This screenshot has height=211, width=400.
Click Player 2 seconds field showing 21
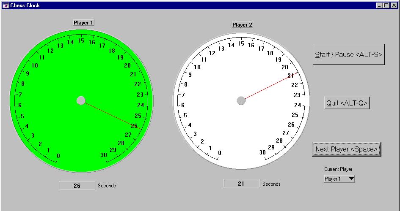click(241, 184)
